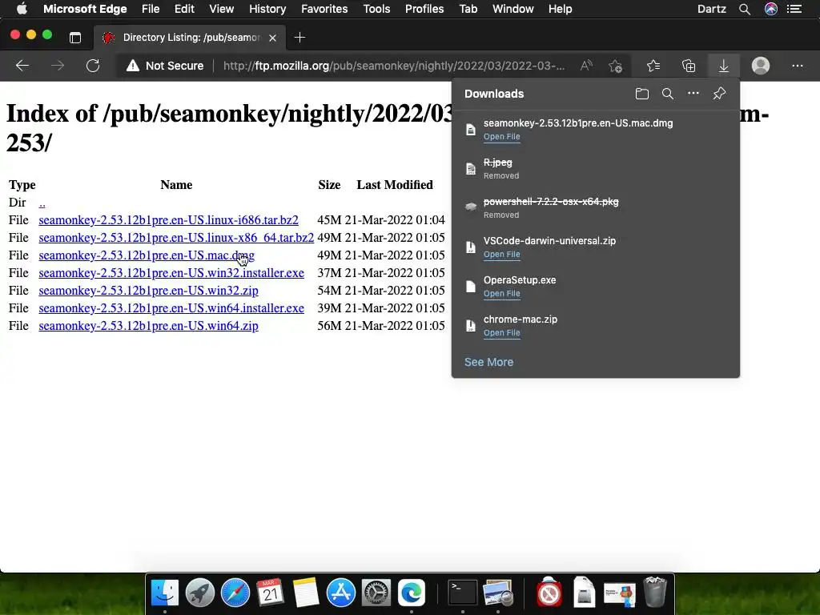Download the mac.dmg file link
This screenshot has height=615, width=820.
[x=147, y=255]
